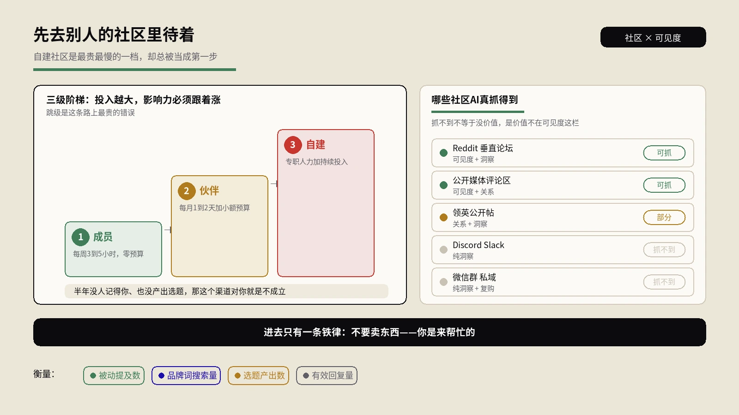739x415 pixels.
Task: Select the 成员 step title
Action: [103, 237]
